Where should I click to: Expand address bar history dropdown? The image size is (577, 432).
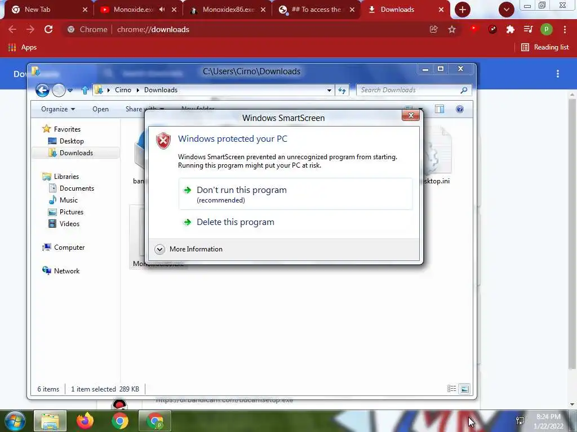coord(329,90)
